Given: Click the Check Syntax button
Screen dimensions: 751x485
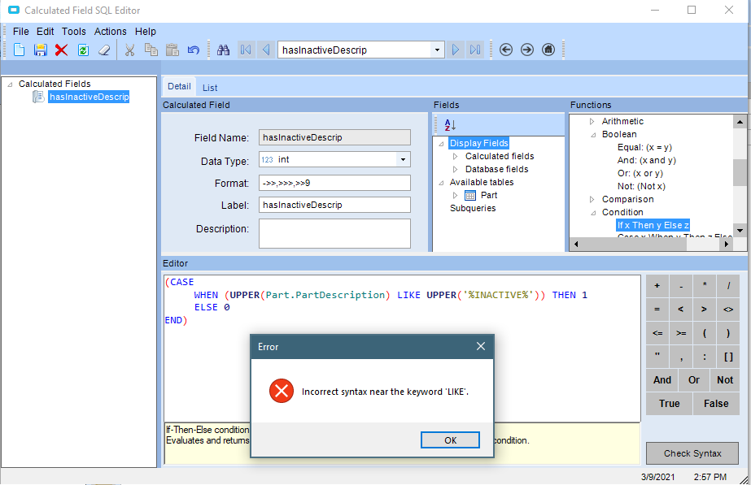Looking at the screenshot, I should click(692, 453).
